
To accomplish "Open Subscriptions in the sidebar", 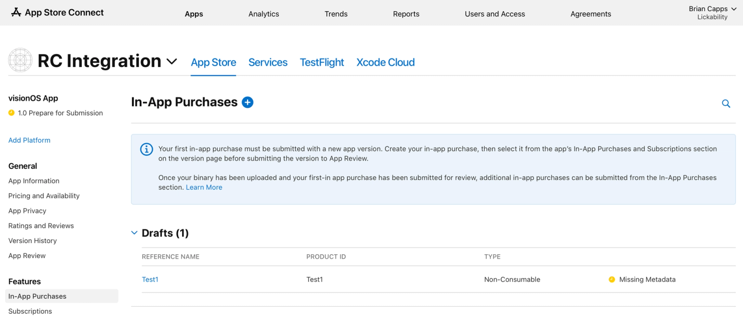I will pos(30,311).
